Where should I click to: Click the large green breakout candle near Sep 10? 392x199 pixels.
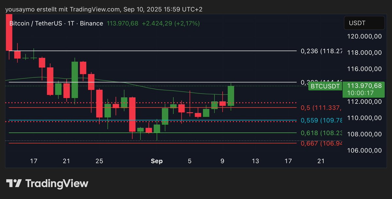tap(231, 95)
